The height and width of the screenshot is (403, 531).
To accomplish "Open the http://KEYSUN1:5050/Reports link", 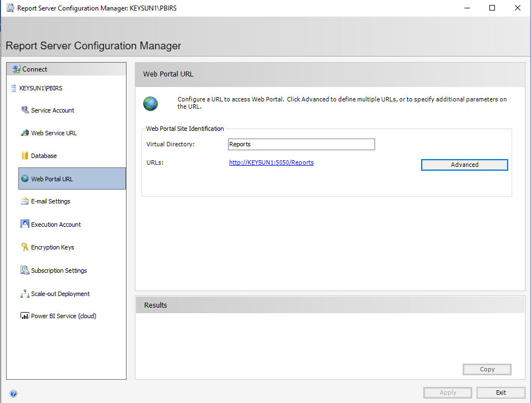I will (x=271, y=162).
